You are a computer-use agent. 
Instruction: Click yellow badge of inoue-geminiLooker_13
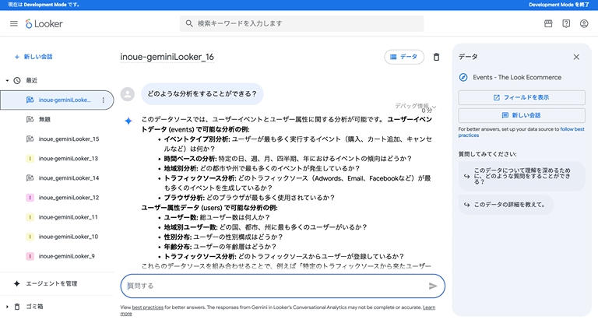30,159
